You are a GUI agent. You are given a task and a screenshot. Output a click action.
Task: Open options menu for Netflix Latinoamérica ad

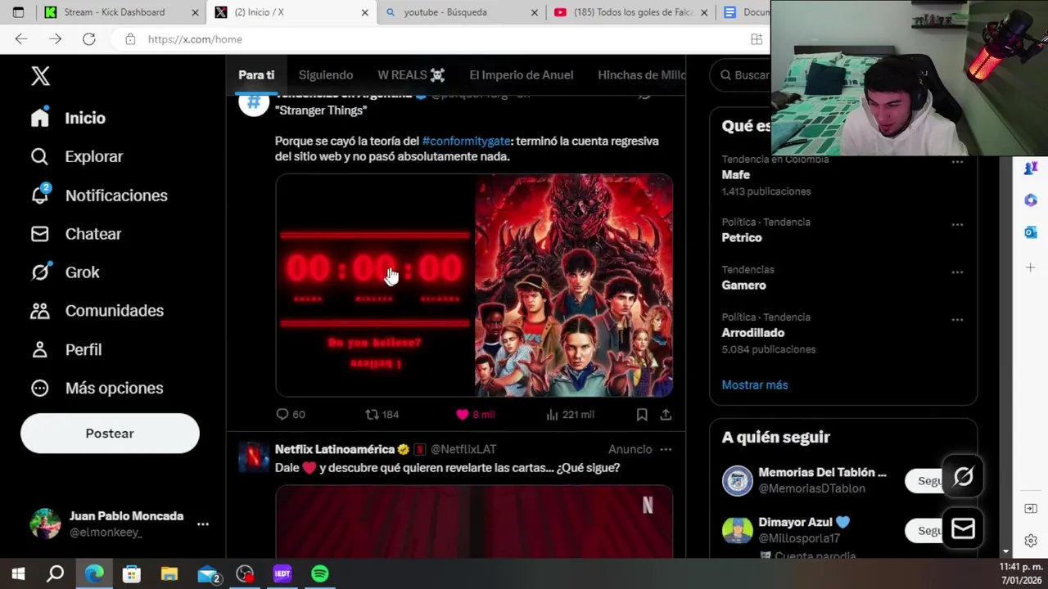coord(666,449)
